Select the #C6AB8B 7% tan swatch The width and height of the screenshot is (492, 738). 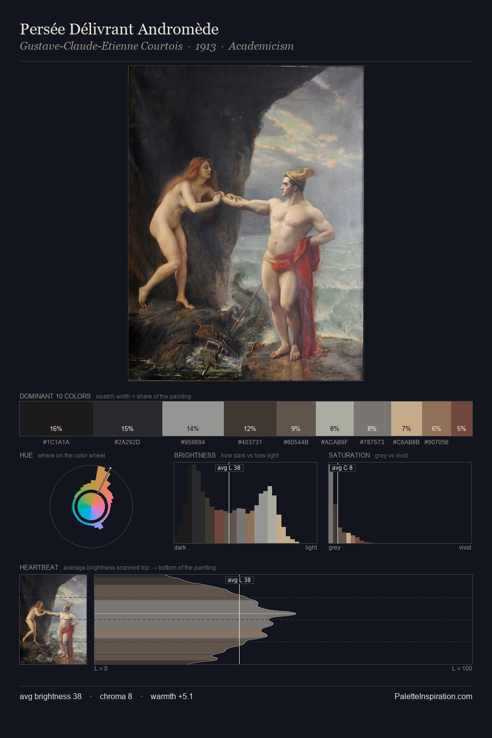tap(406, 419)
